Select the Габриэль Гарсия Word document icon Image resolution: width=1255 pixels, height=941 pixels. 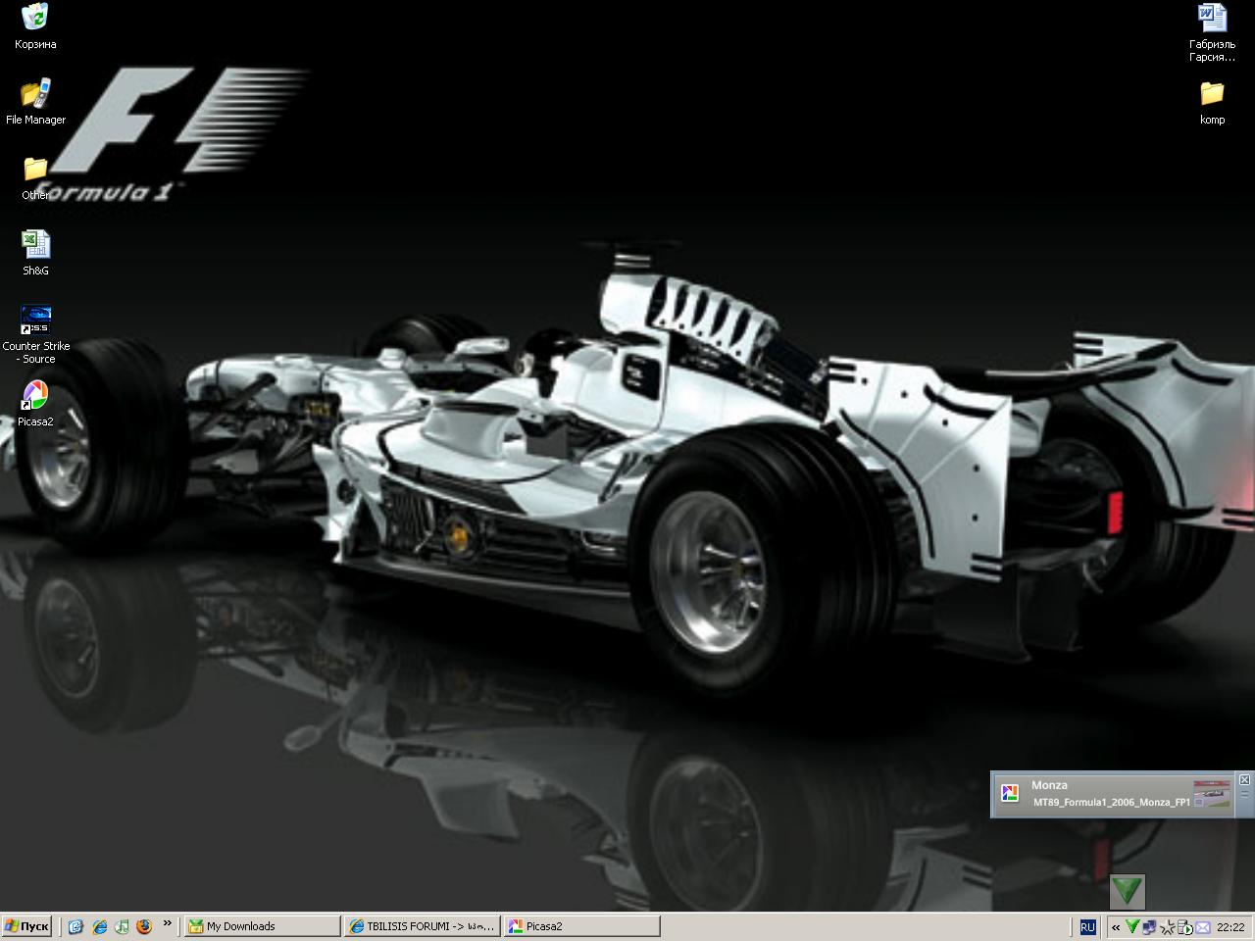point(1212,32)
